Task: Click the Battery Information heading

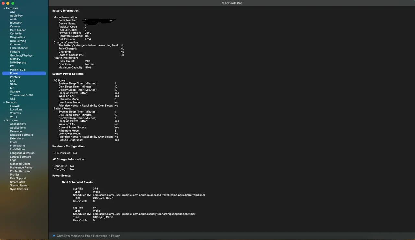Action: point(66,11)
